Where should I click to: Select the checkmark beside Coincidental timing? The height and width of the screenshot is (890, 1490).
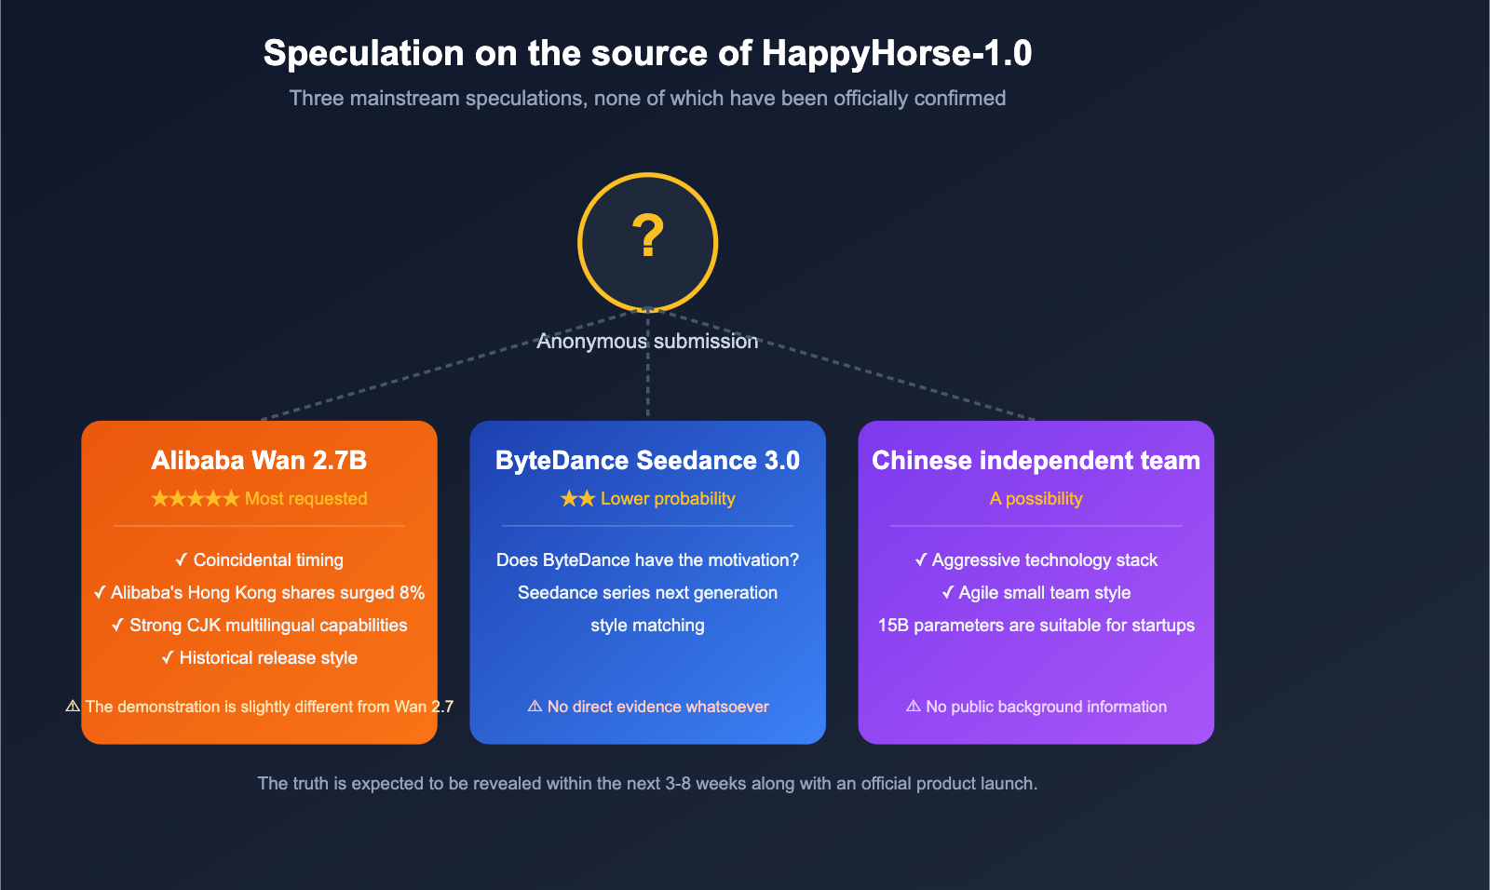[x=183, y=560]
